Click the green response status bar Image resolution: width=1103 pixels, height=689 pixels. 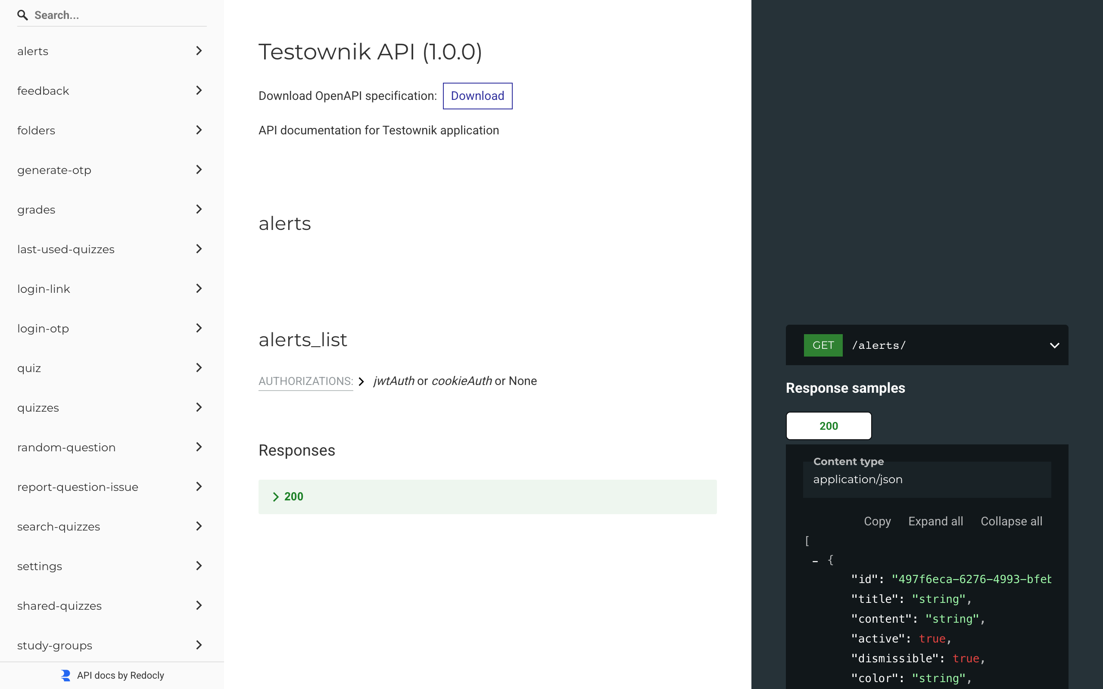tap(487, 497)
